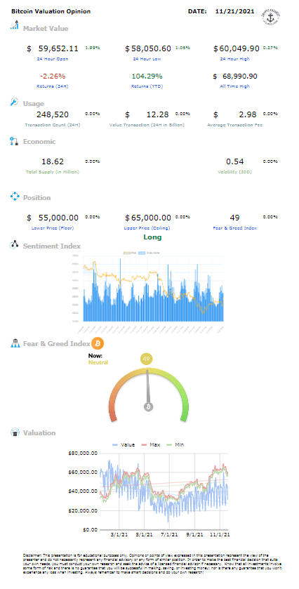Click the 18.62 total supply value

[53, 161]
